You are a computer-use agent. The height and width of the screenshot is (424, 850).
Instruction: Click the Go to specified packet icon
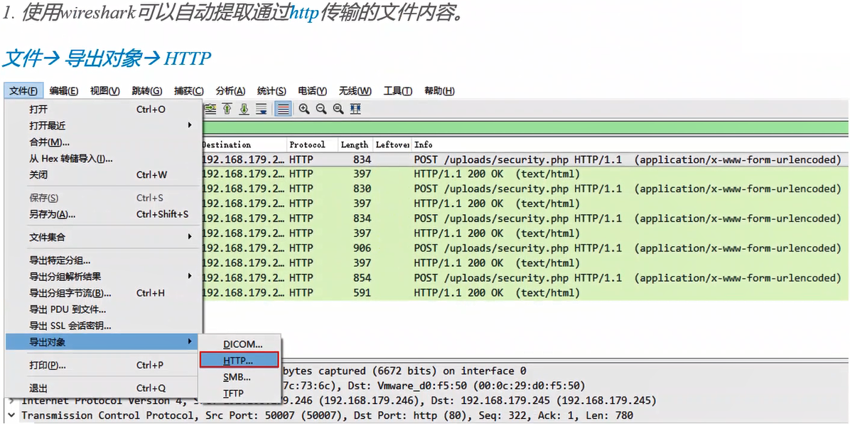tap(210, 109)
